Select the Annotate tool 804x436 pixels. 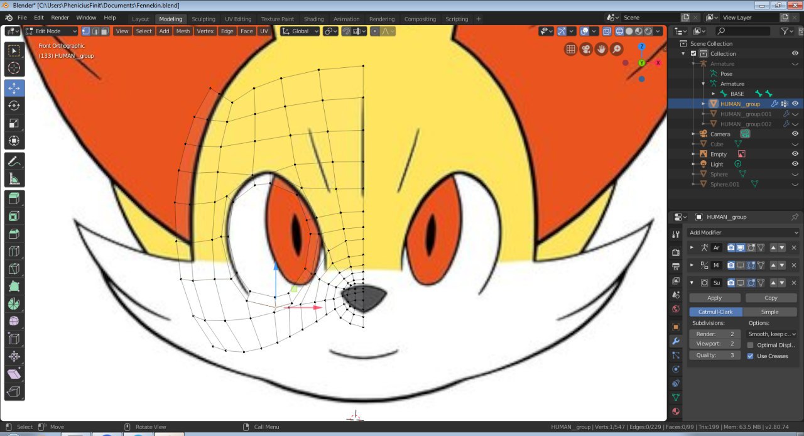[x=14, y=161]
